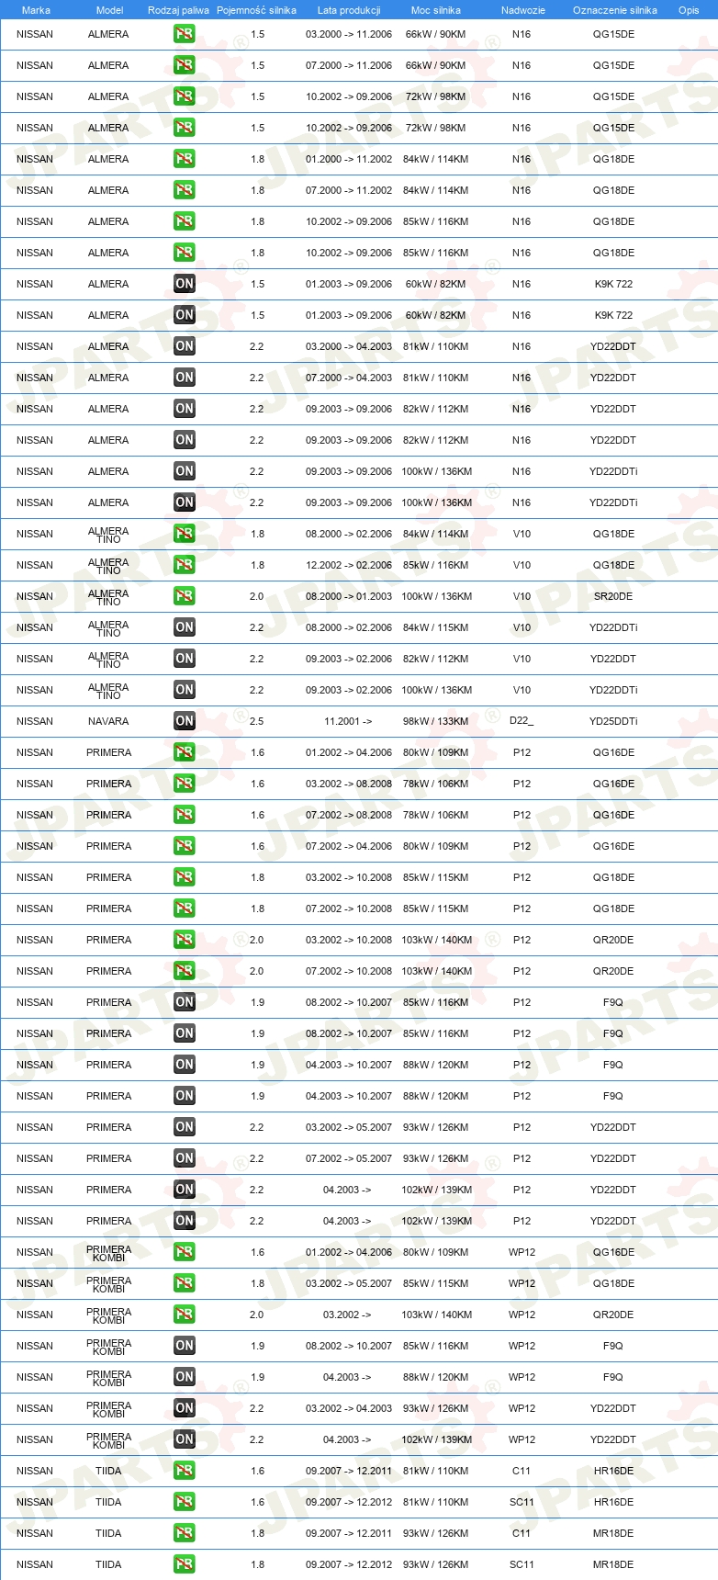
Task: Click the Rodzaj paliwa column header
Action: pyautogui.click(x=178, y=10)
